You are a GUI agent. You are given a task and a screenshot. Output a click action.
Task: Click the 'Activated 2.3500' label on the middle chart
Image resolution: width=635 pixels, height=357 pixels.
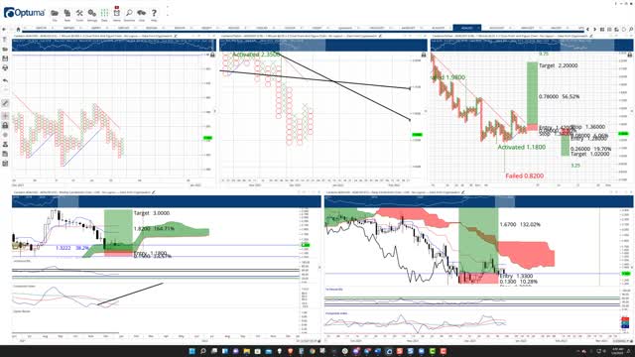coord(256,55)
